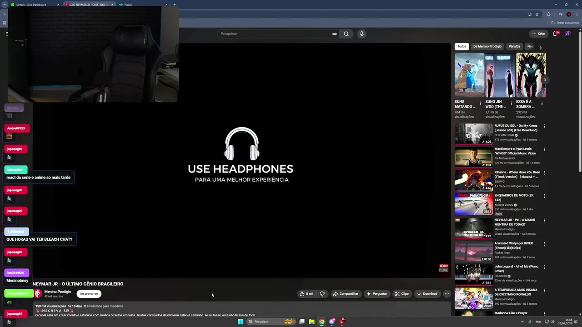The height and width of the screenshot is (327, 582).
Task: Open Animated Wallpaper RIVER thumbnail
Action: 474,252
